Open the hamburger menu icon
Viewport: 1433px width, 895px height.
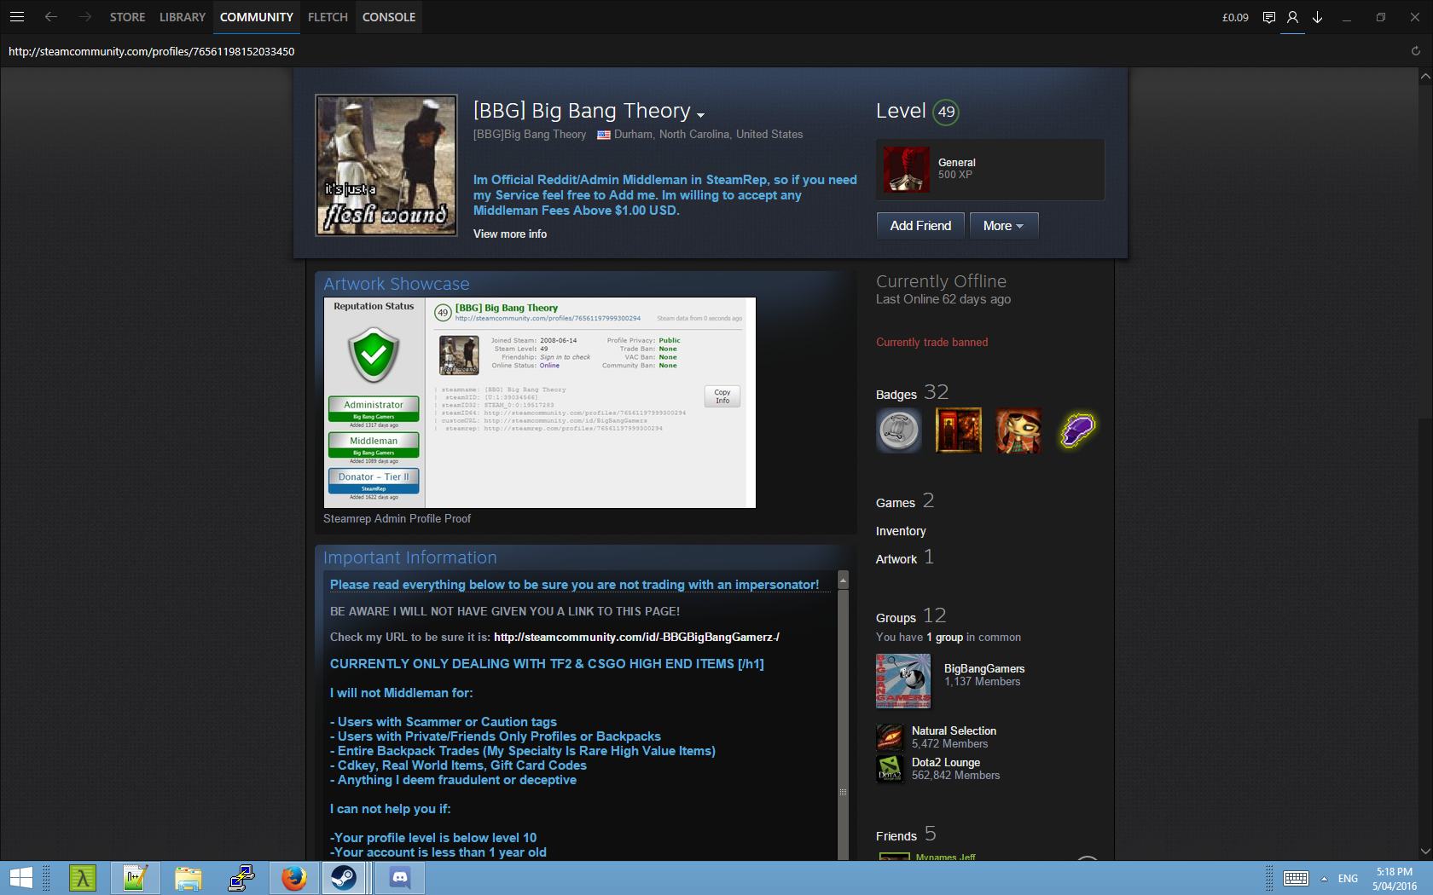17,17
